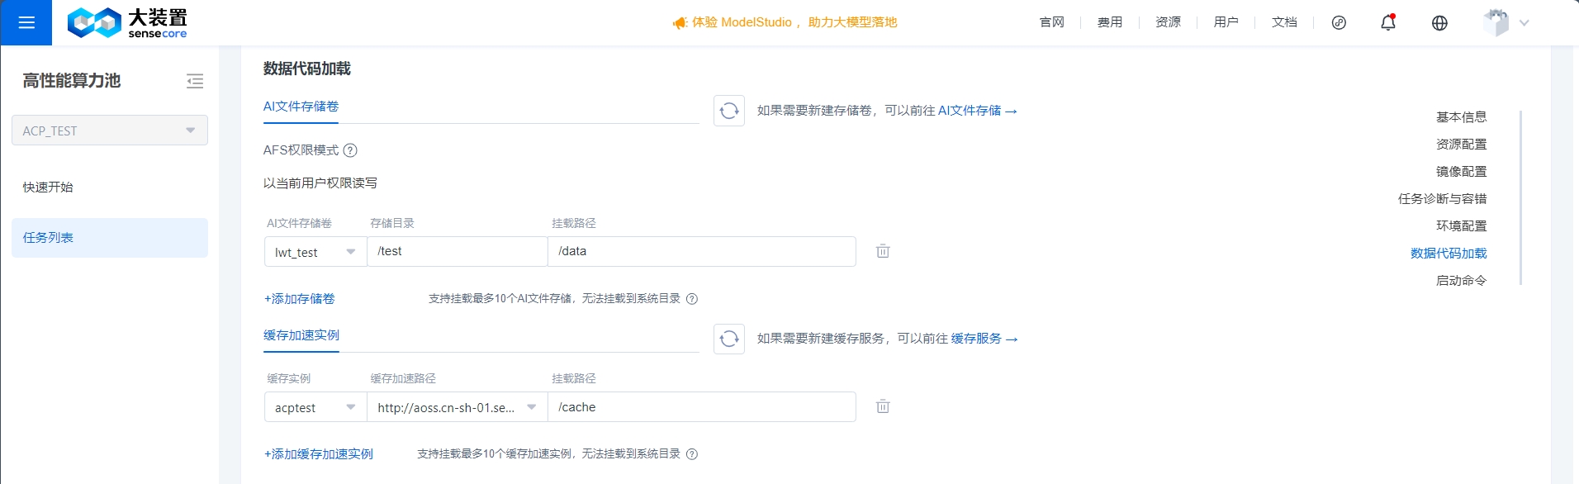
Task: Show help for AFS权限模式
Action: click(350, 150)
